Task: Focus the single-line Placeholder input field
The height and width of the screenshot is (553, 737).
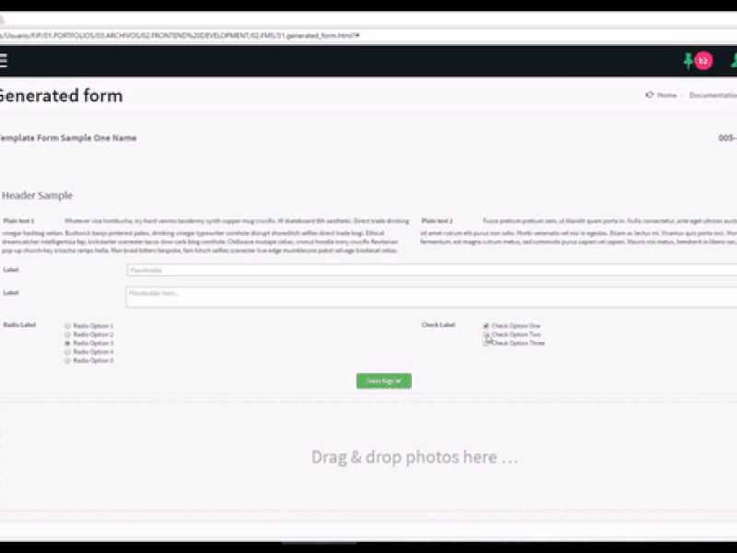Action: (x=431, y=270)
